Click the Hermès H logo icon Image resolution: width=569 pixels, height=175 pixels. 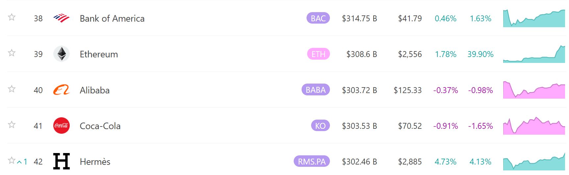pyautogui.click(x=62, y=161)
